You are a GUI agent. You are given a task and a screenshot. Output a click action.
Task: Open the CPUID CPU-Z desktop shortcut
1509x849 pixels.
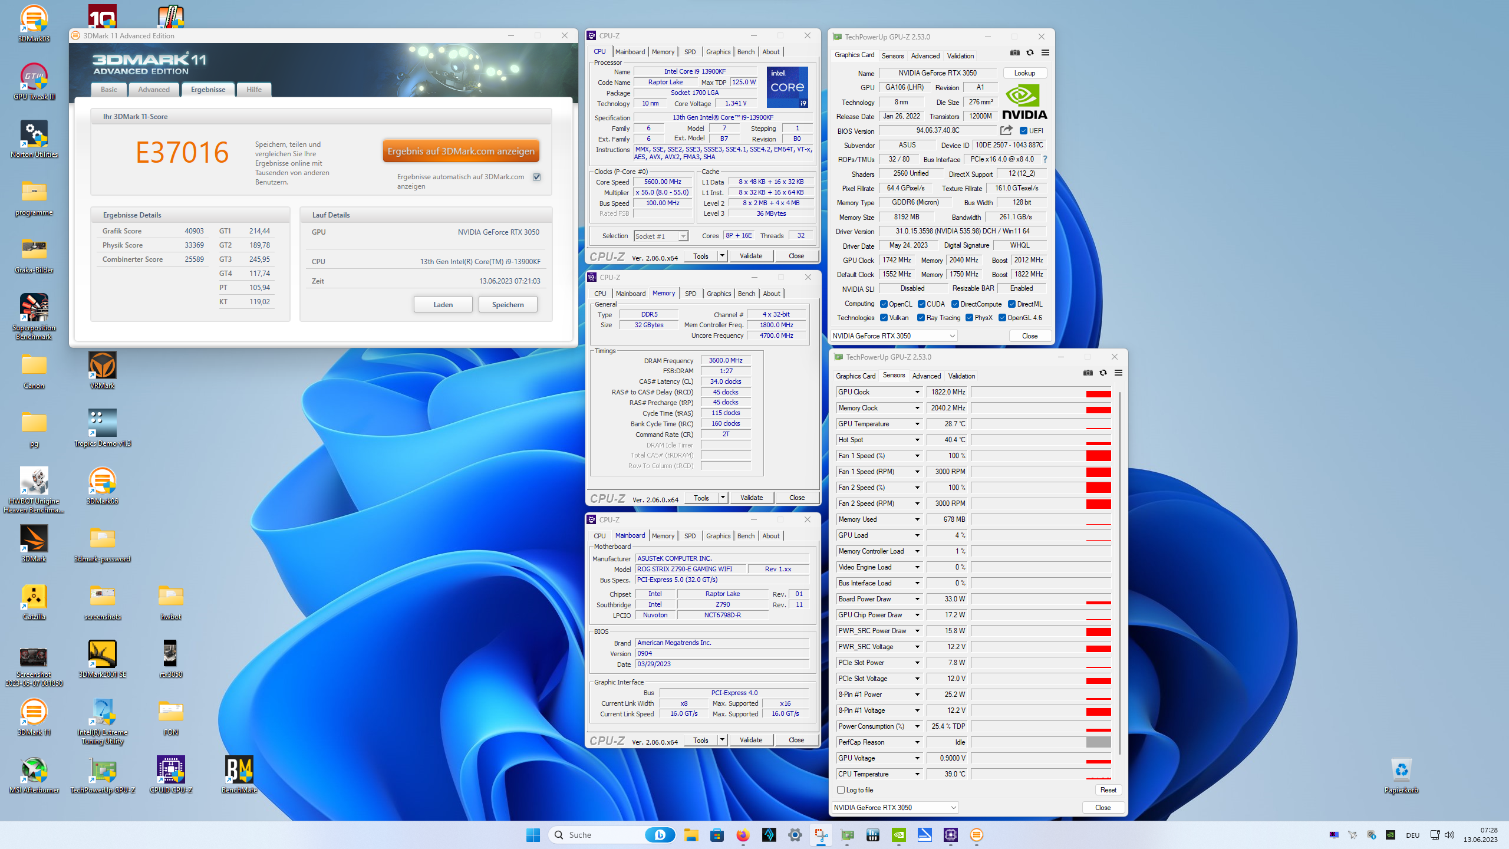pyautogui.click(x=171, y=775)
